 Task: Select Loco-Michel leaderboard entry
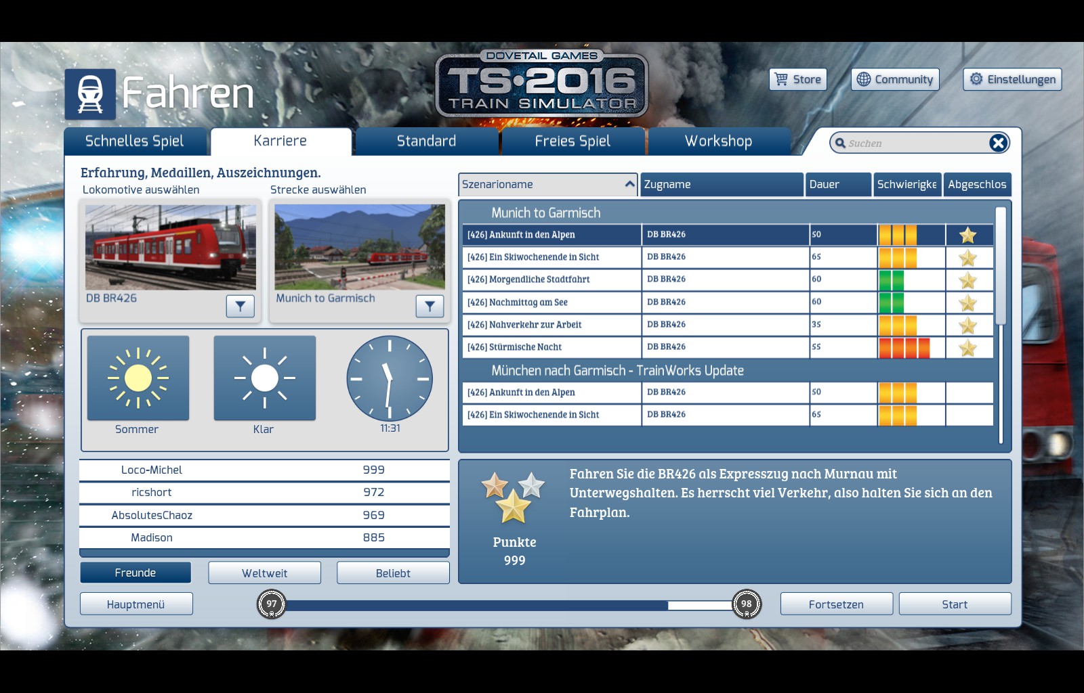264,470
